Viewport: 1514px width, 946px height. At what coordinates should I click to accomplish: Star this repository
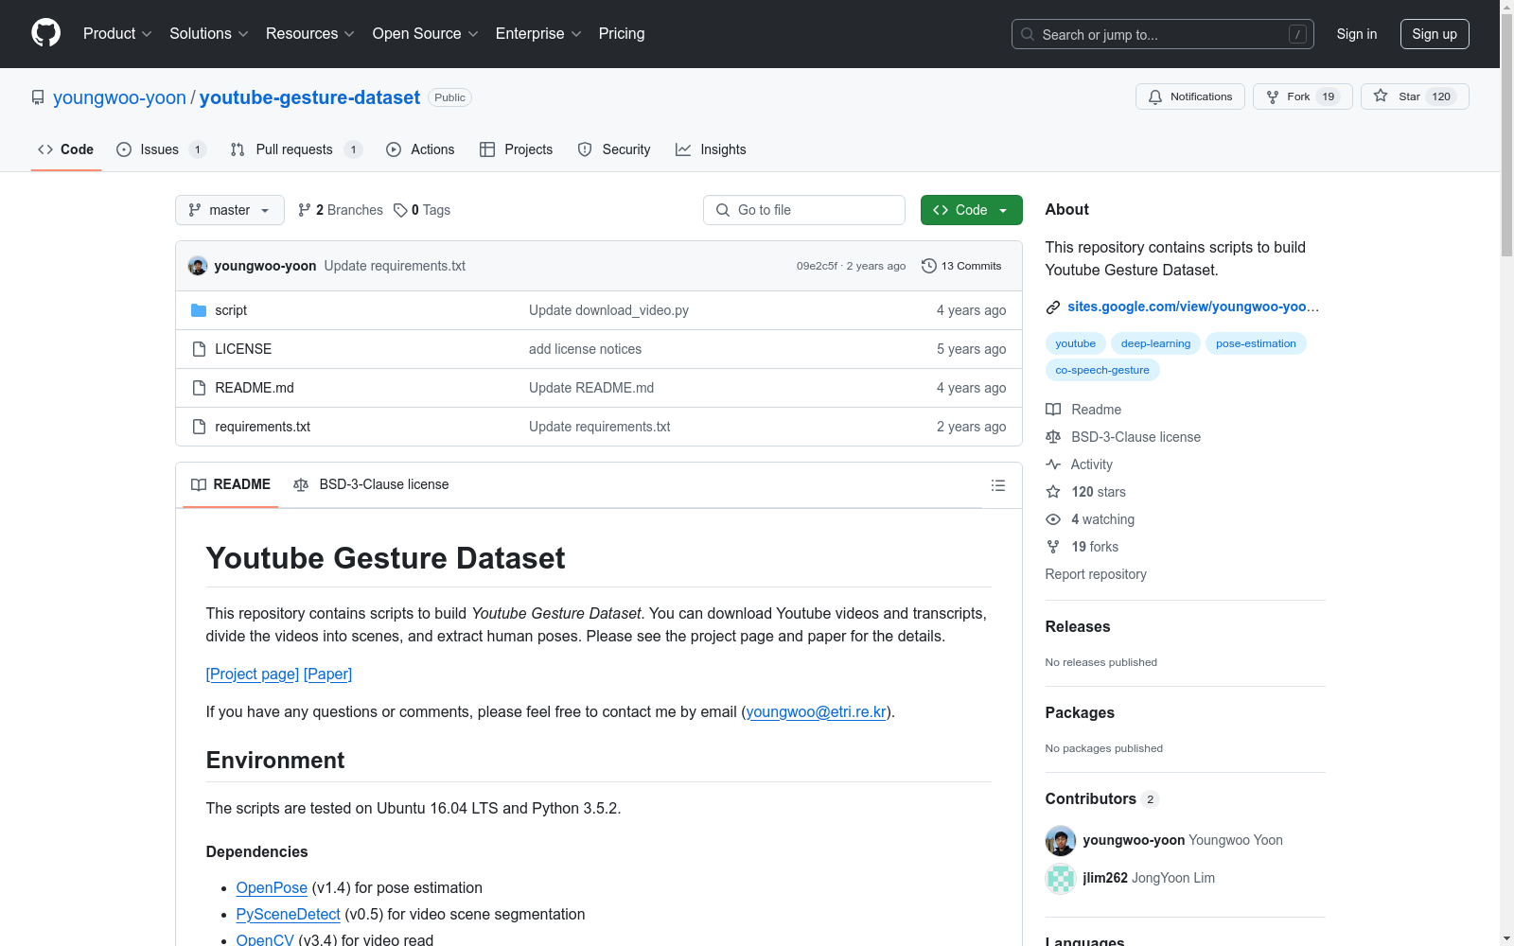(x=1415, y=96)
